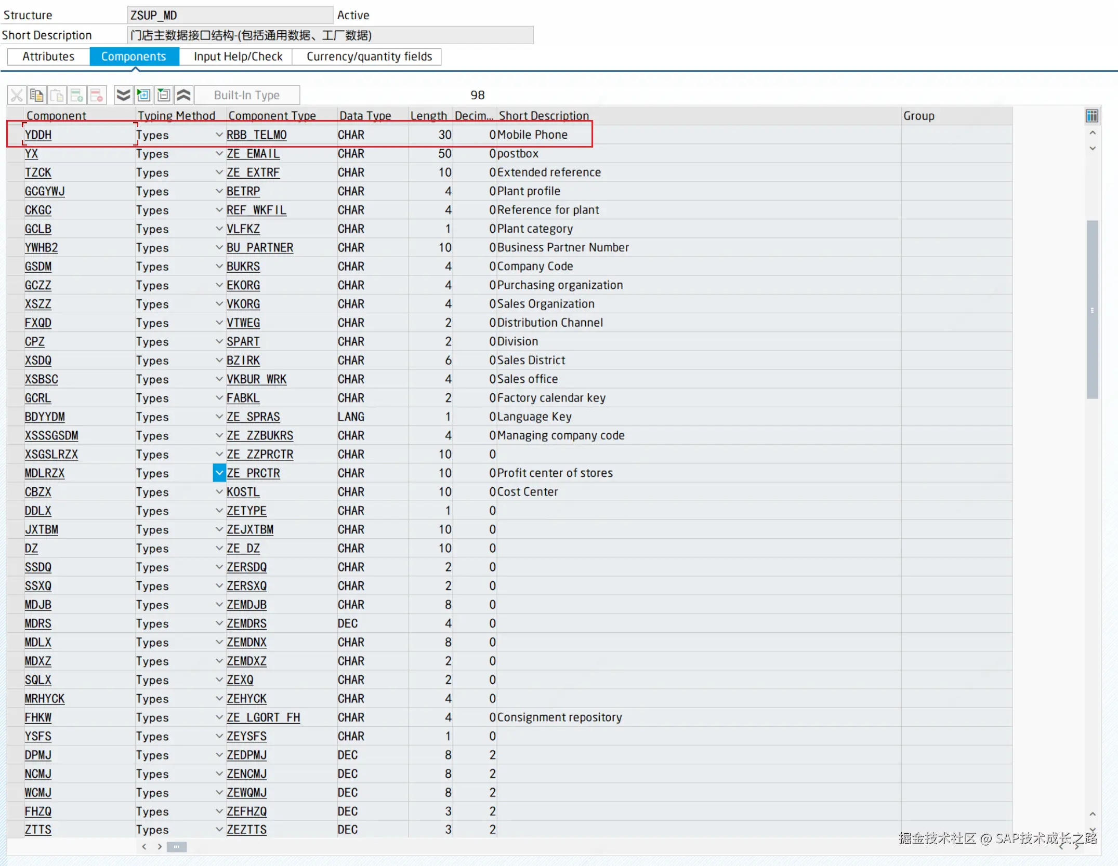Open the table column settings grid icon

[x=1092, y=116]
